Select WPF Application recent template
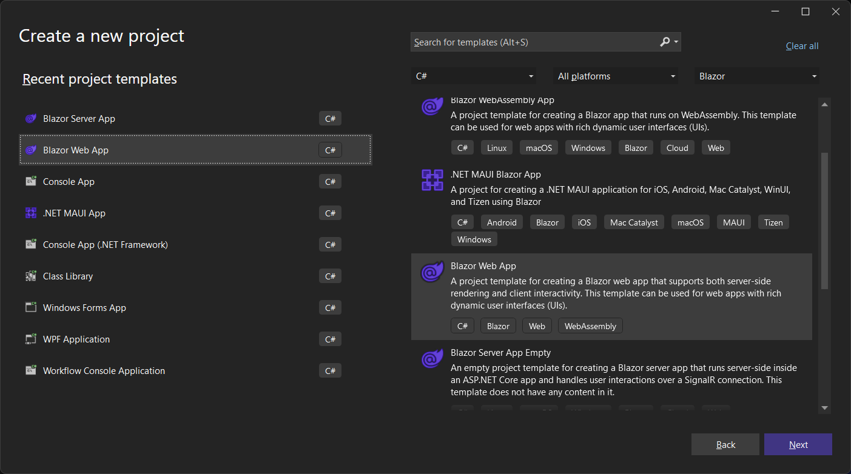851x474 pixels. (195, 339)
